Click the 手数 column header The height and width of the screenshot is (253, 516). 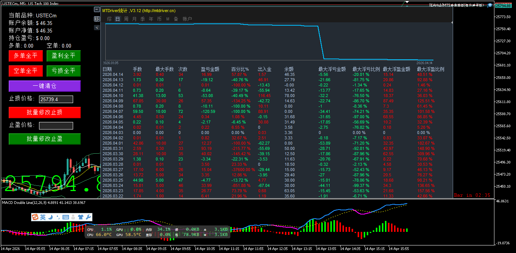coord(138,69)
